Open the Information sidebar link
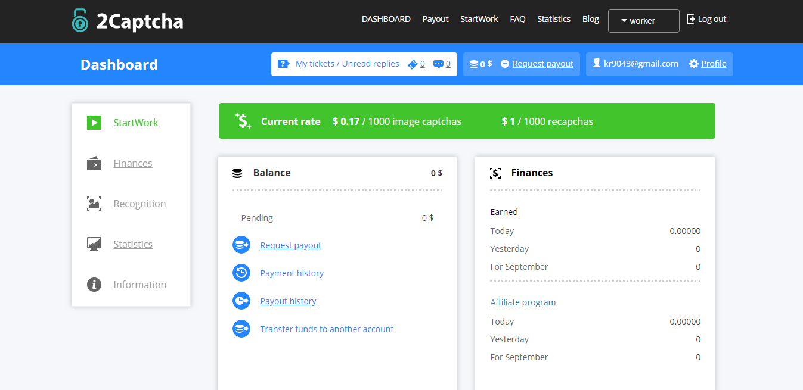This screenshot has height=390, width=803. point(140,285)
